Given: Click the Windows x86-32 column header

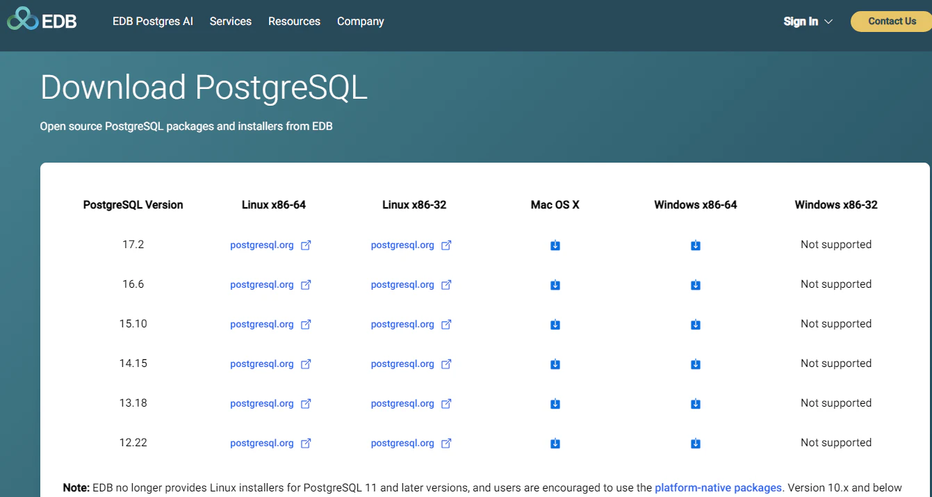Looking at the screenshot, I should tap(836, 205).
